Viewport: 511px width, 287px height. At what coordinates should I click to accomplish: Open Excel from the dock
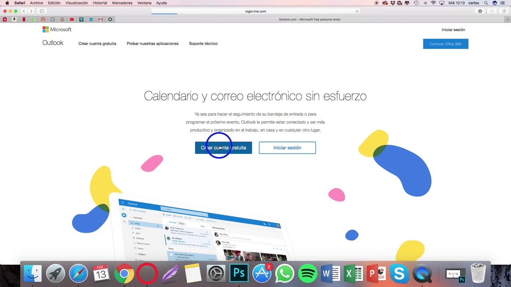pyautogui.click(x=354, y=273)
